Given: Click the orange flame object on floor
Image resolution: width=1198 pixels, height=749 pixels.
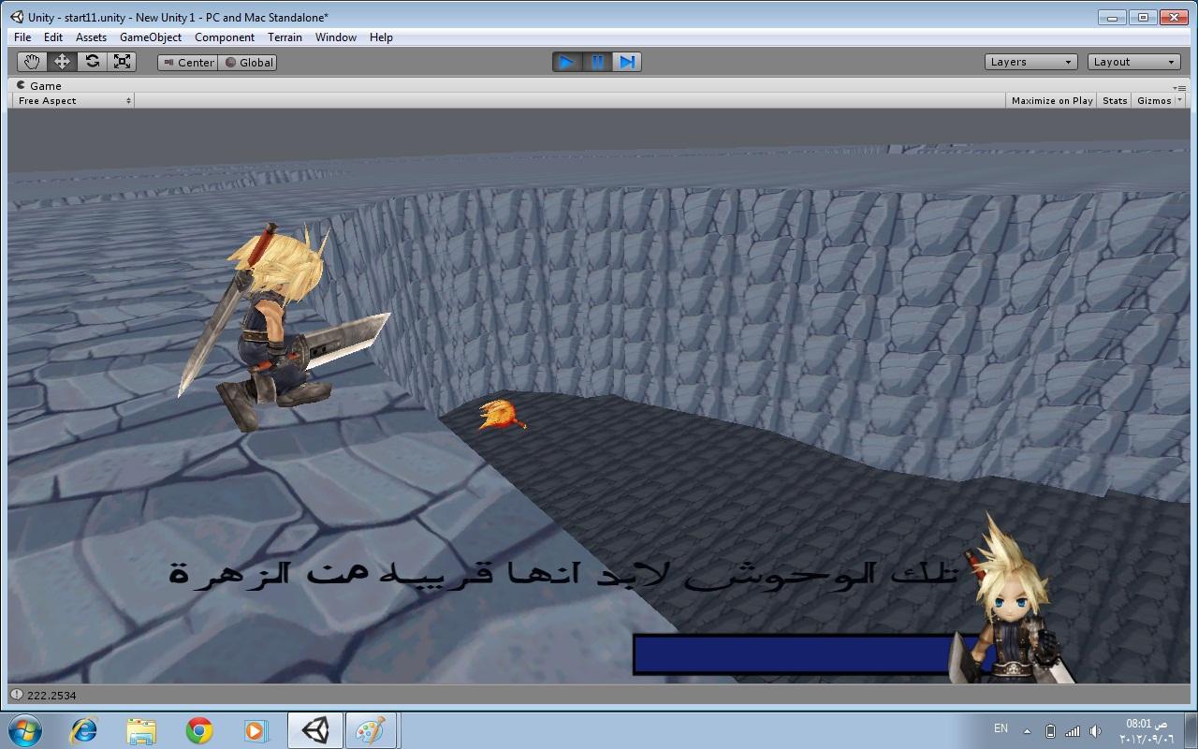Looking at the screenshot, I should (501, 415).
